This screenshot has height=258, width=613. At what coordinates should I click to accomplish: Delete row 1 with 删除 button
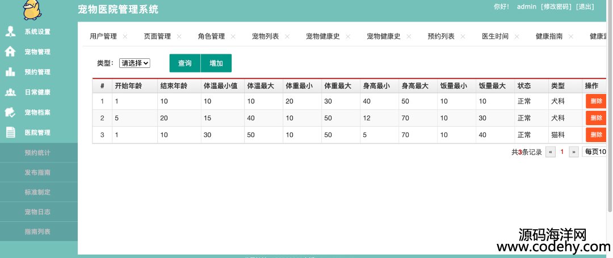coord(596,101)
